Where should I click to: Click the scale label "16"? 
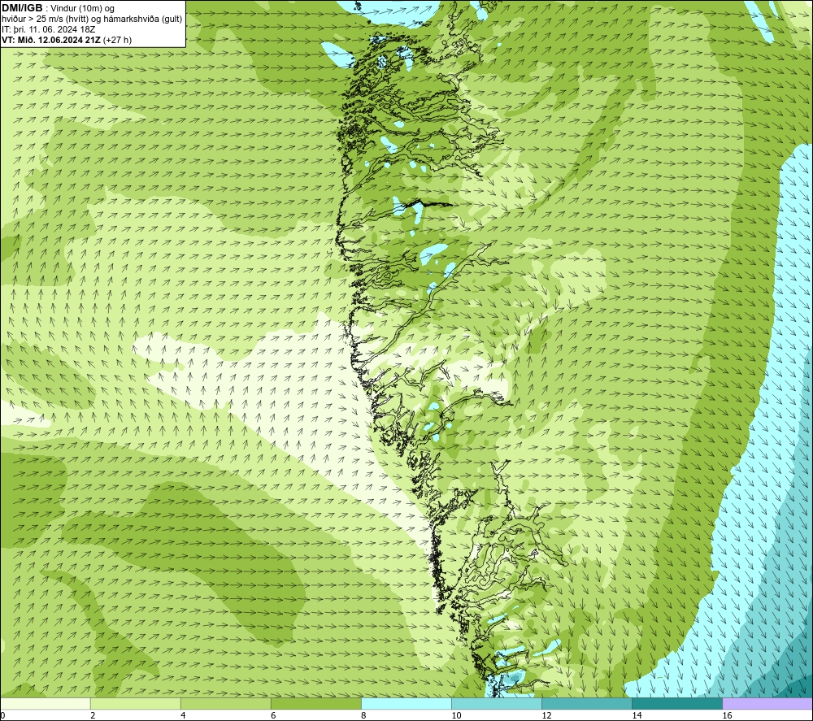[x=727, y=716]
